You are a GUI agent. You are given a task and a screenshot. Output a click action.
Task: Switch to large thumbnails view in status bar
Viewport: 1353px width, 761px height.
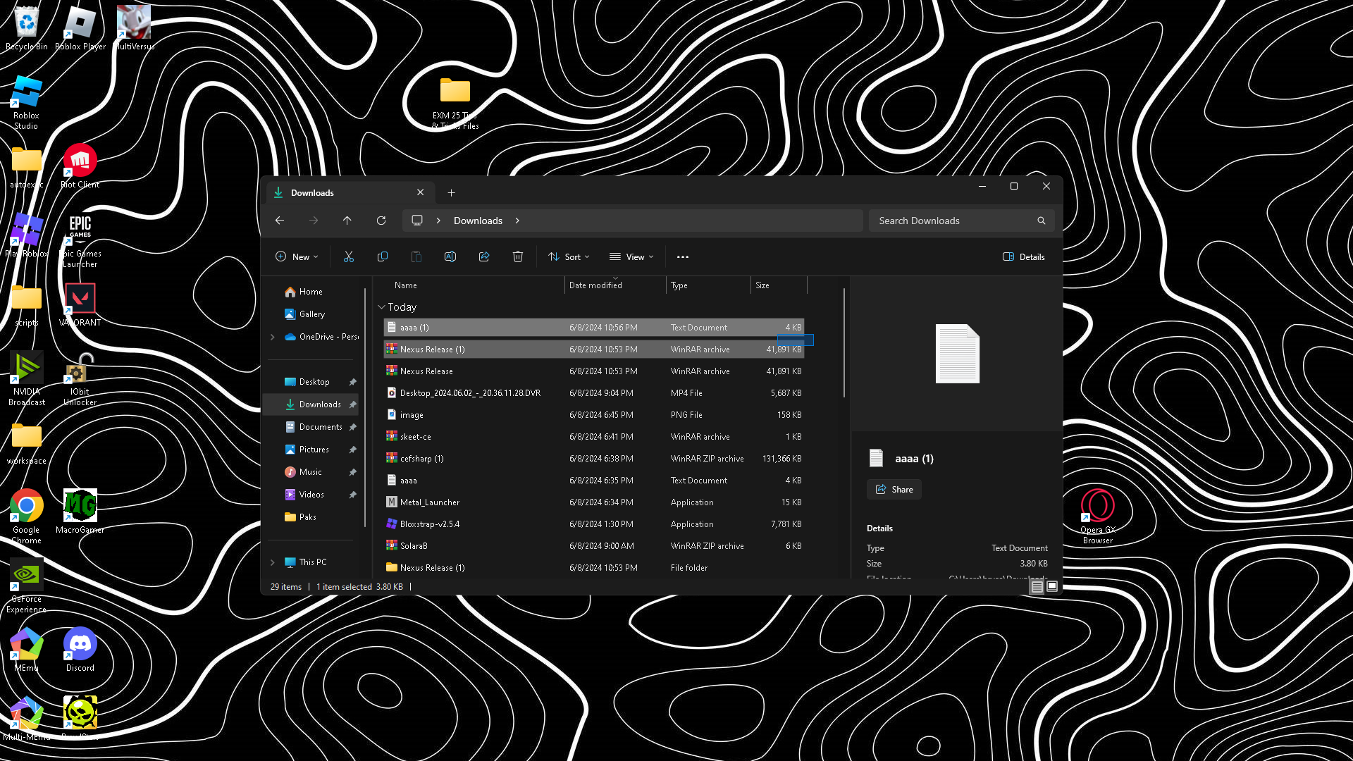click(x=1052, y=586)
